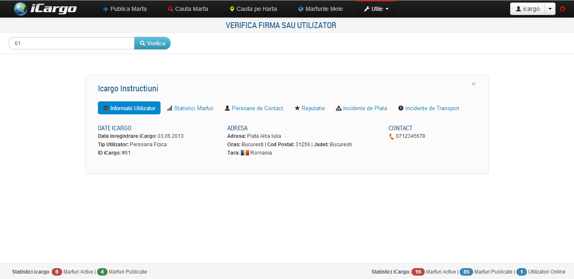This screenshot has height=279, width=574.
Task: Open the user account dropdown caret
Action: 550,9
